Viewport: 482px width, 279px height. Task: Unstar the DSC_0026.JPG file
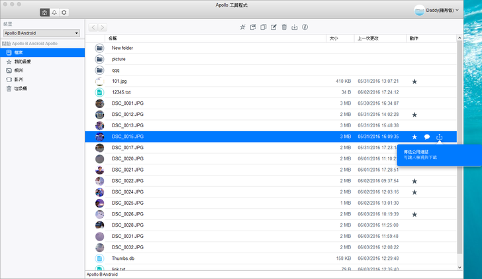(x=414, y=214)
